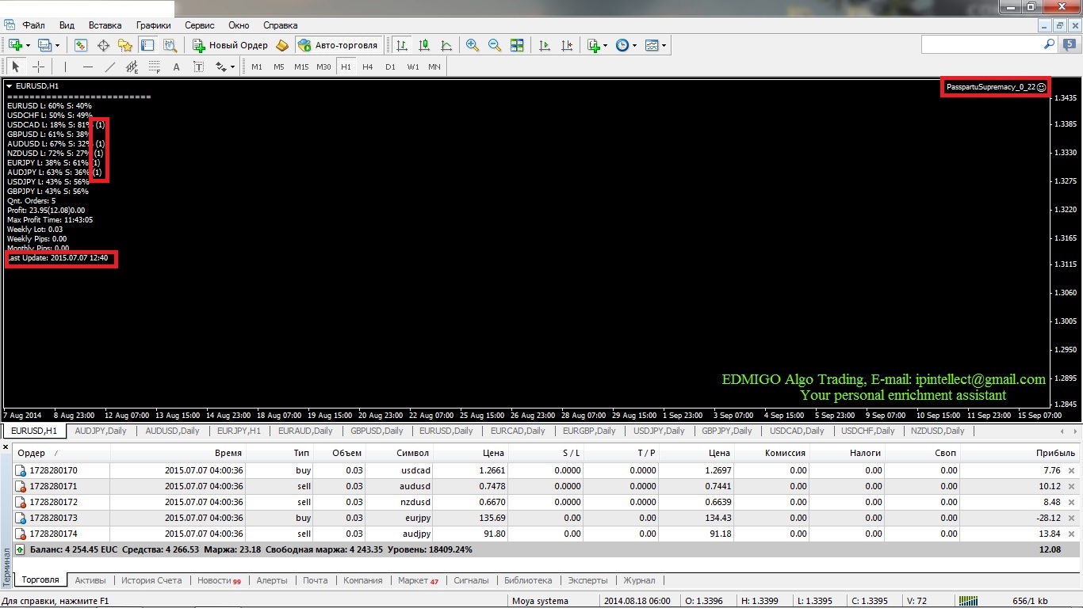The height and width of the screenshot is (608, 1083).
Task: Click the search magnifier icon
Action: point(1049,45)
